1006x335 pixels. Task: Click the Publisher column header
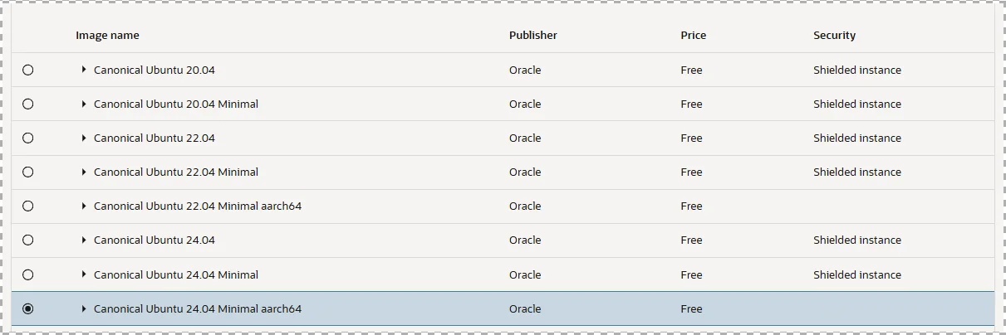coord(533,36)
